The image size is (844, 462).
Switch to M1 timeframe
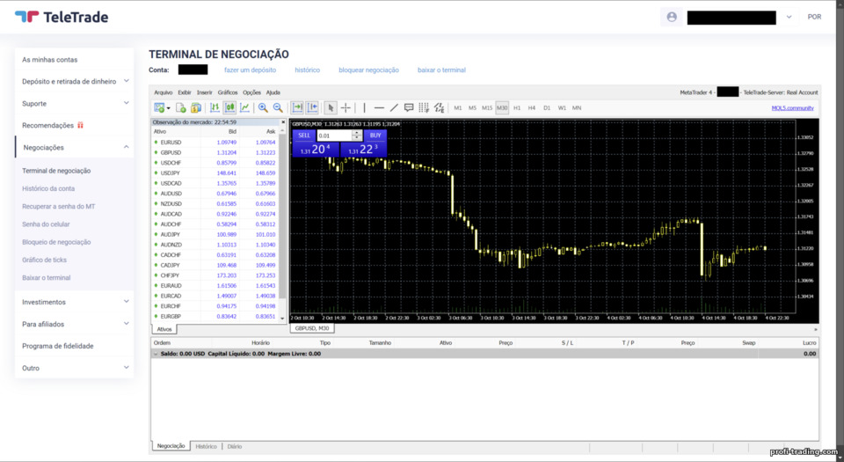click(x=457, y=107)
